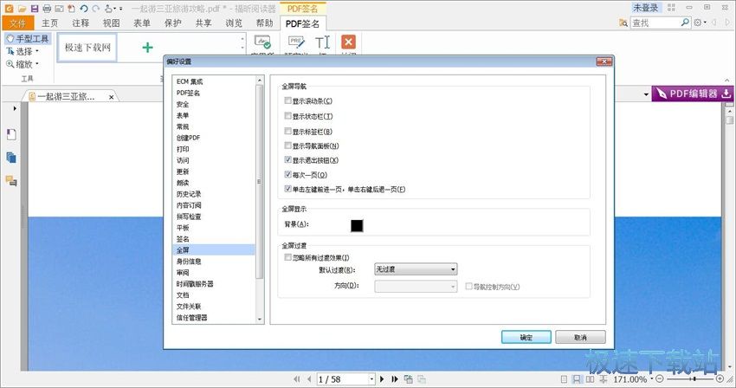This screenshot has height=388, width=736.
Task: Enable 忽略所有过渡效果(I) checkbox
Action: point(287,257)
